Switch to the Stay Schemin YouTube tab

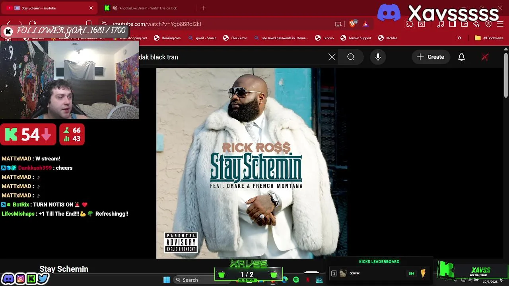pyautogui.click(x=50, y=8)
